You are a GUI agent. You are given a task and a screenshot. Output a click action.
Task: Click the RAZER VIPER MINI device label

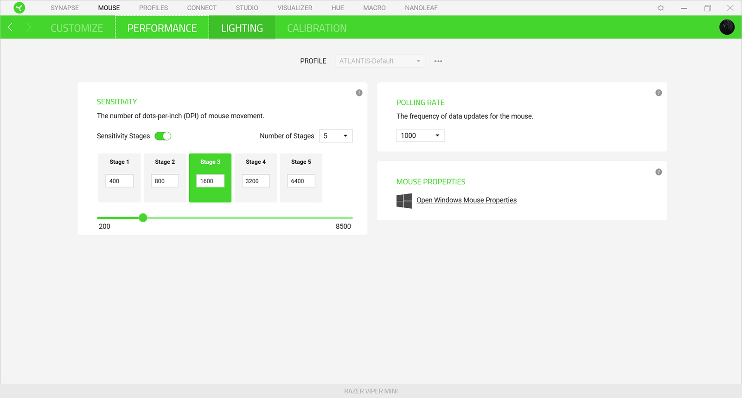point(371,391)
